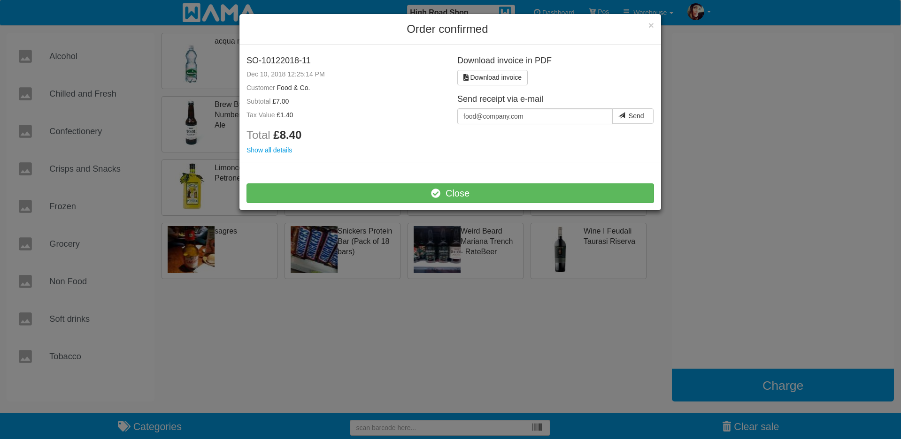
Task: Select the Soft drinks category
Action: pos(69,319)
